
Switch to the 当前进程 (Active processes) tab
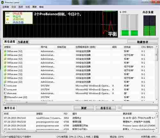(x=23, y=42)
